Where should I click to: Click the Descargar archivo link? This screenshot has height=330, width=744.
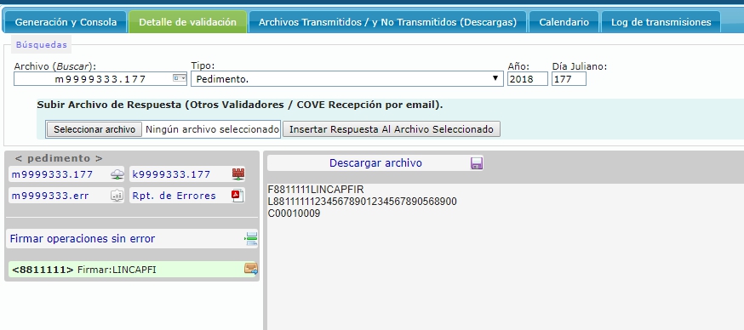[375, 163]
